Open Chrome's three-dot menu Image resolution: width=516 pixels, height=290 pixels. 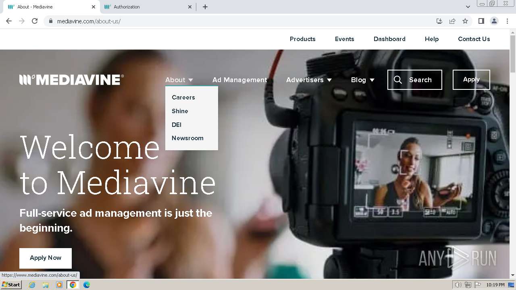tap(507, 21)
